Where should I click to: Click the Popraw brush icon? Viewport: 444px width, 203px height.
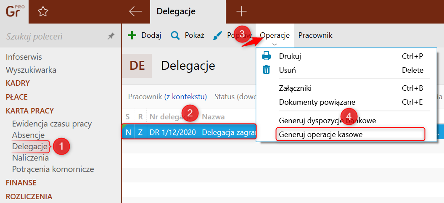pos(217,35)
